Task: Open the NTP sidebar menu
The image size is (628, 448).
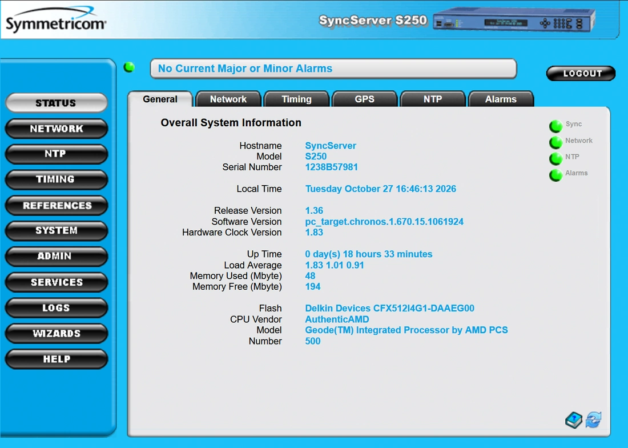Action: [x=56, y=154]
